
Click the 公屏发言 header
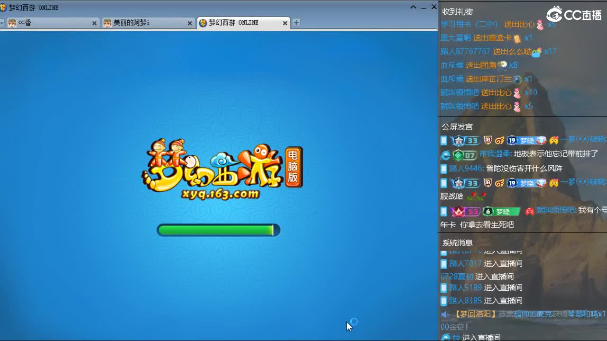coord(458,126)
